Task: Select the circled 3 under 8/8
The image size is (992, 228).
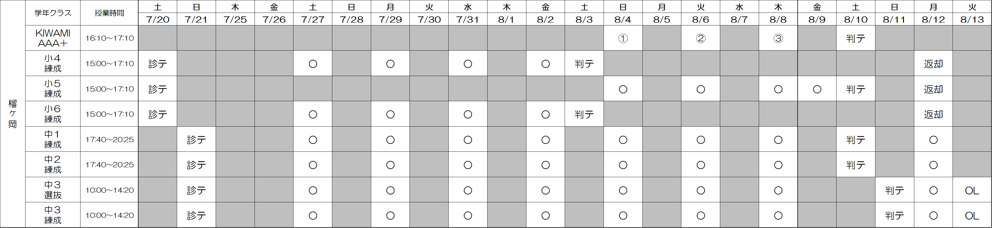Action: click(x=778, y=38)
